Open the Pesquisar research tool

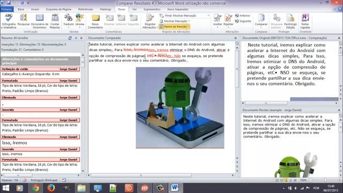(24, 20)
